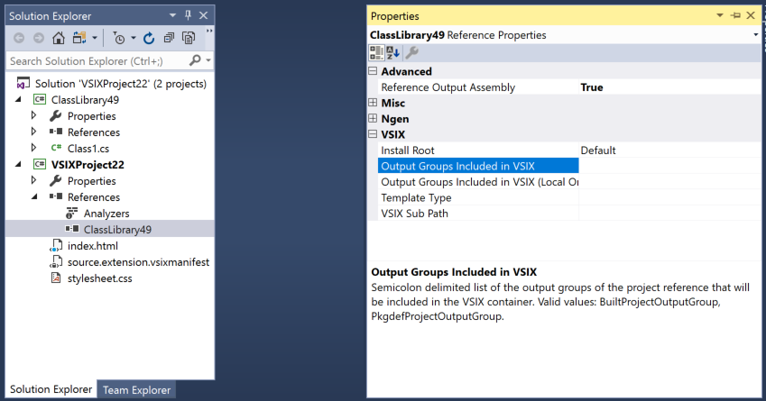
Task: Click the Default value of Install Root
Action: click(598, 150)
